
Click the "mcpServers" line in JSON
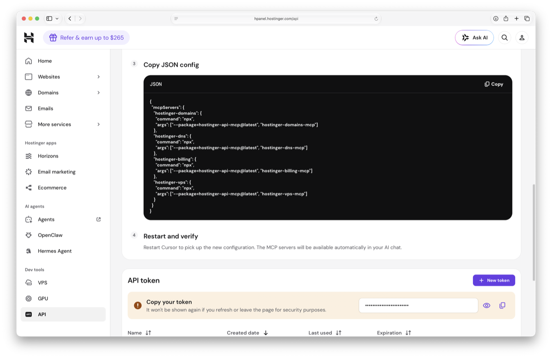click(167, 108)
